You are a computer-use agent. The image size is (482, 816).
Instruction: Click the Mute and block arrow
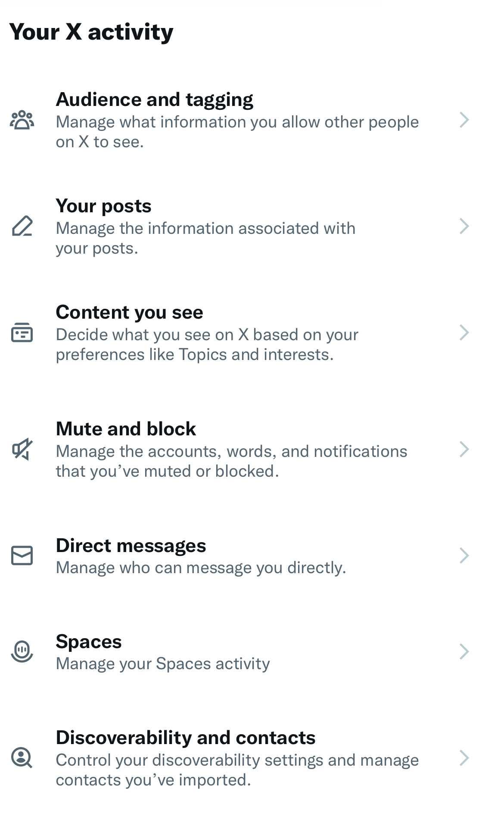464,449
